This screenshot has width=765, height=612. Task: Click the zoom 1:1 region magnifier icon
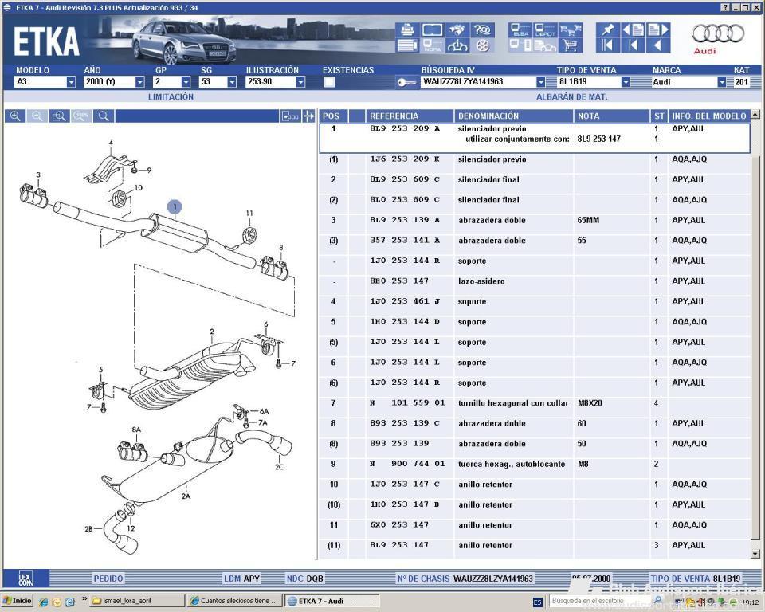coord(59,116)
